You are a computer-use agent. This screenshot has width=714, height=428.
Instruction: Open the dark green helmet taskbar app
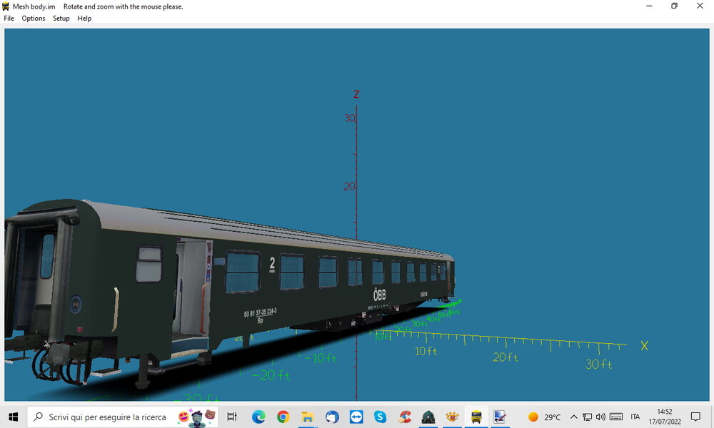(x=428, y=417)
